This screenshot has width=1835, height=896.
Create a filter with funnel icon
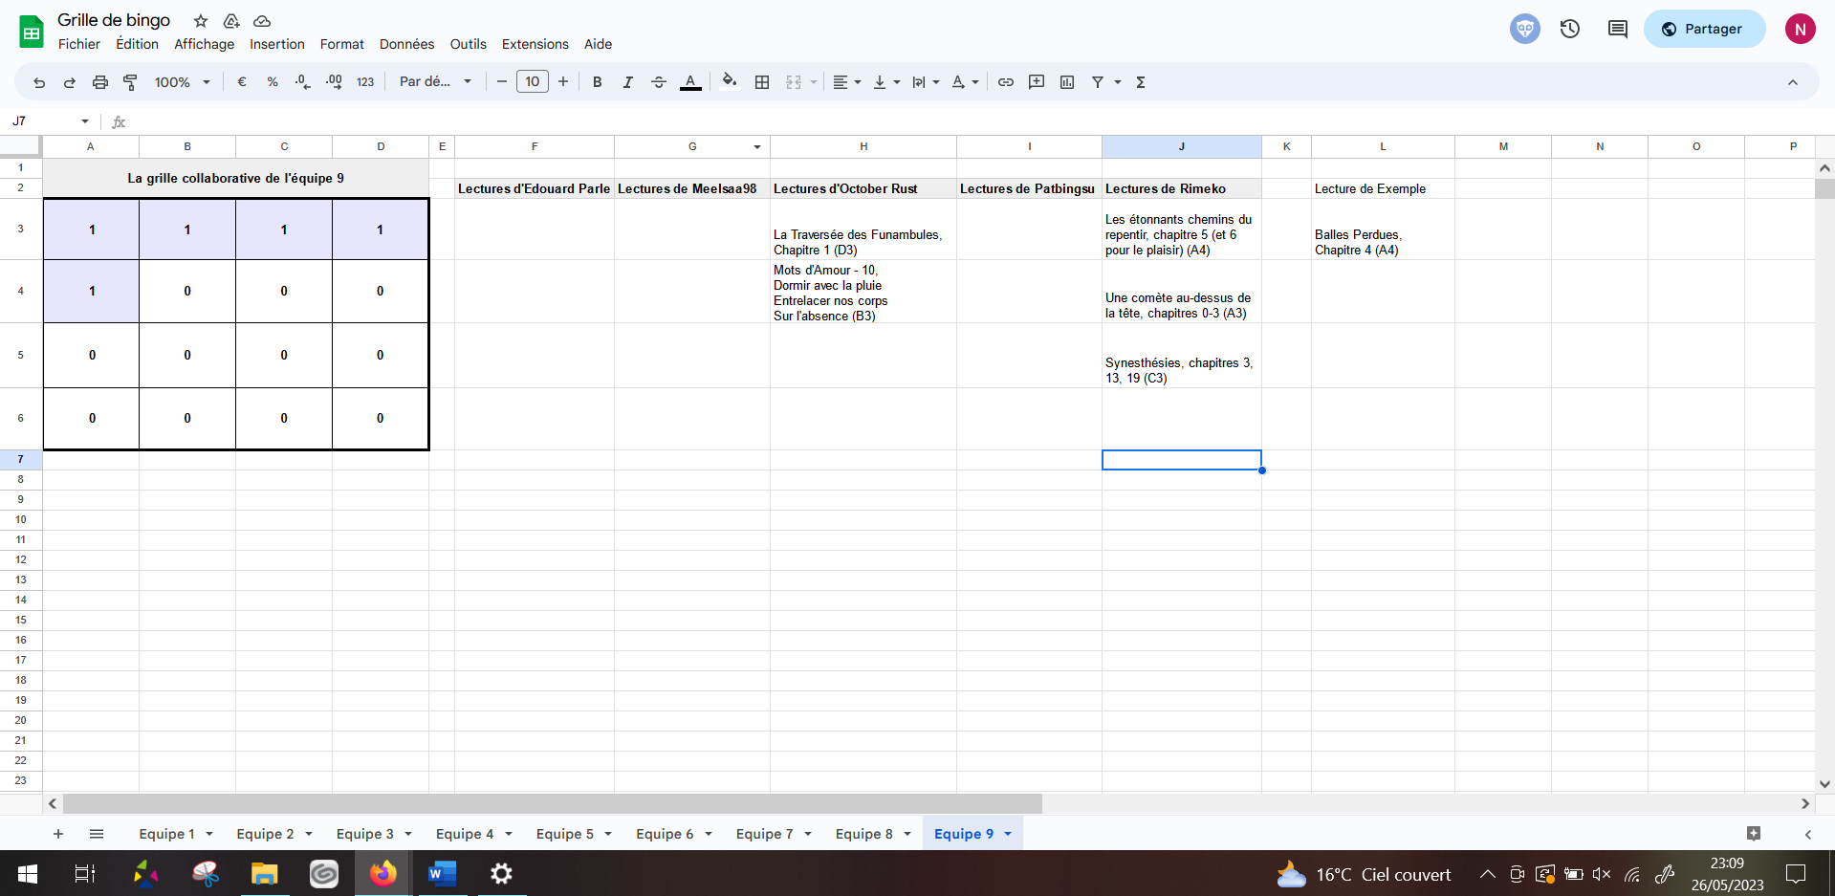[x=1098, y=82]
